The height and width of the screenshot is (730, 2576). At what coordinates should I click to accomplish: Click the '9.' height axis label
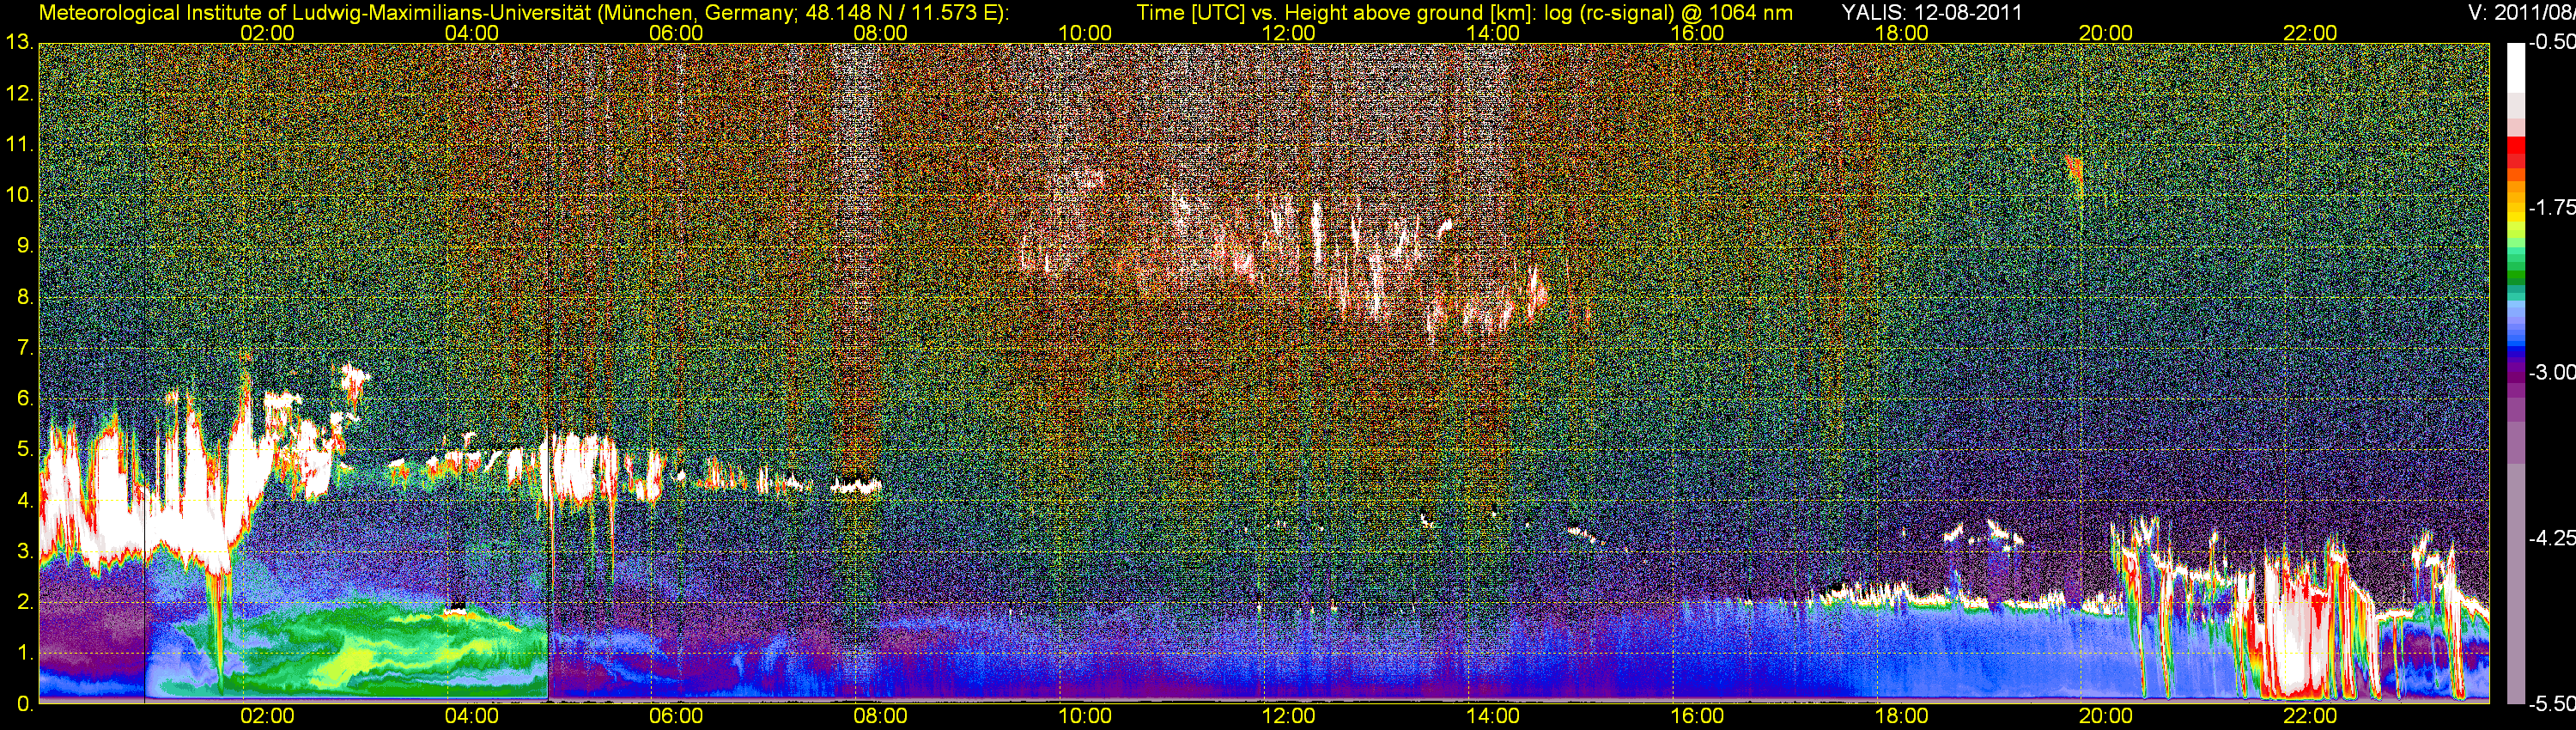click(25, 246)
